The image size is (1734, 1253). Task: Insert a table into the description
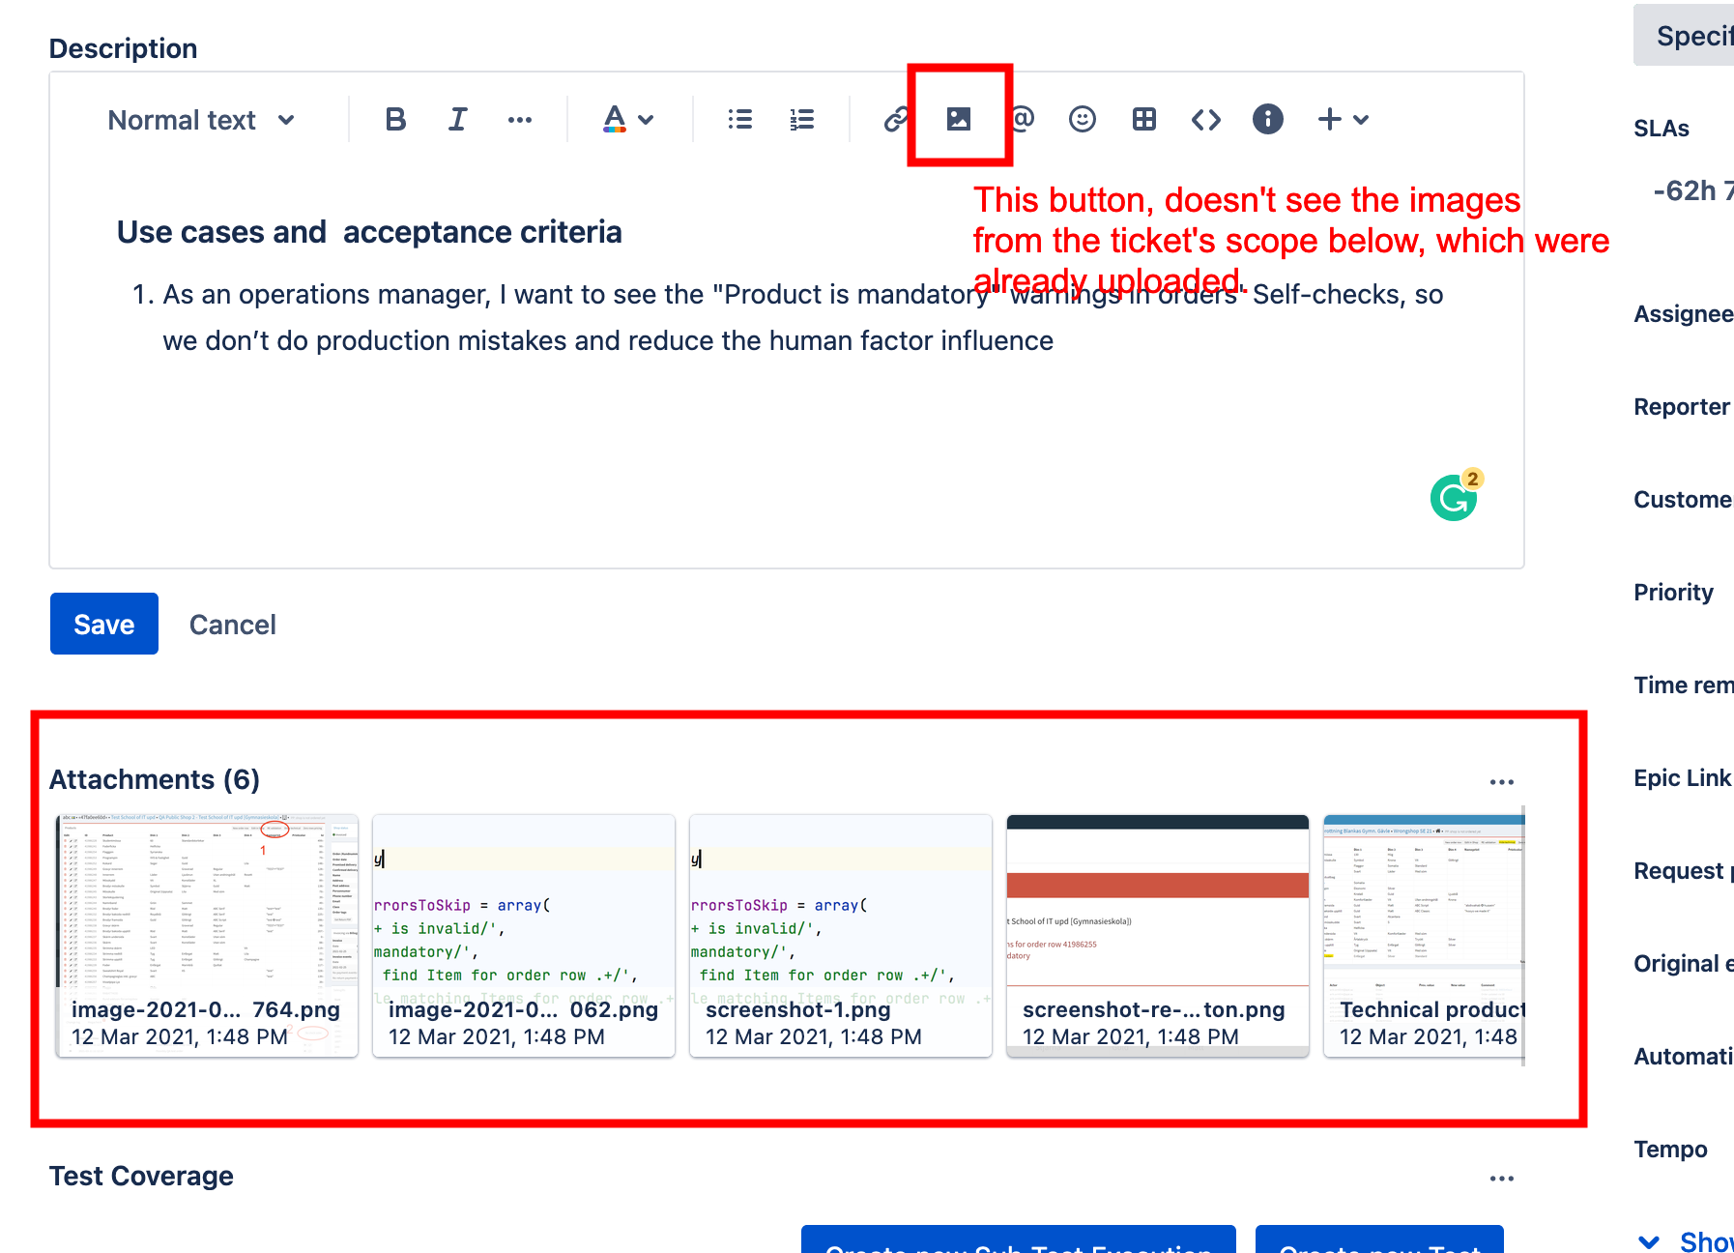click(1144, 120)
